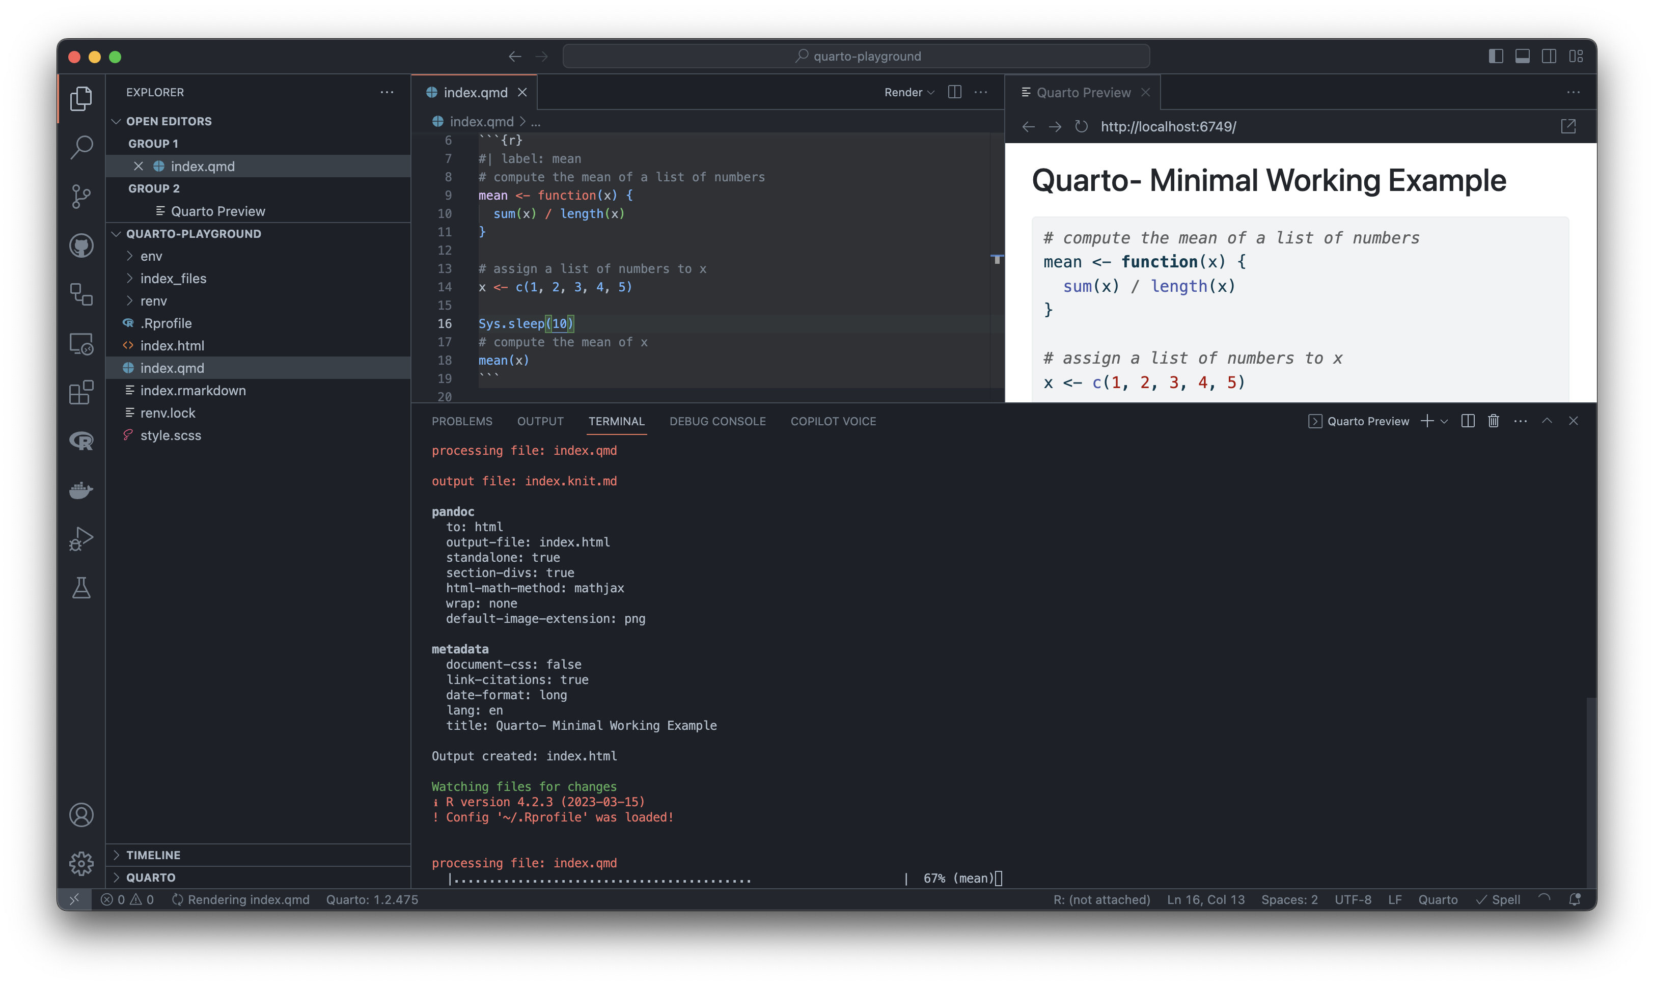Screen dimensions: 1654x986
Task: Open renv.lock in the file tree
Action: click(x=168, y=413)
